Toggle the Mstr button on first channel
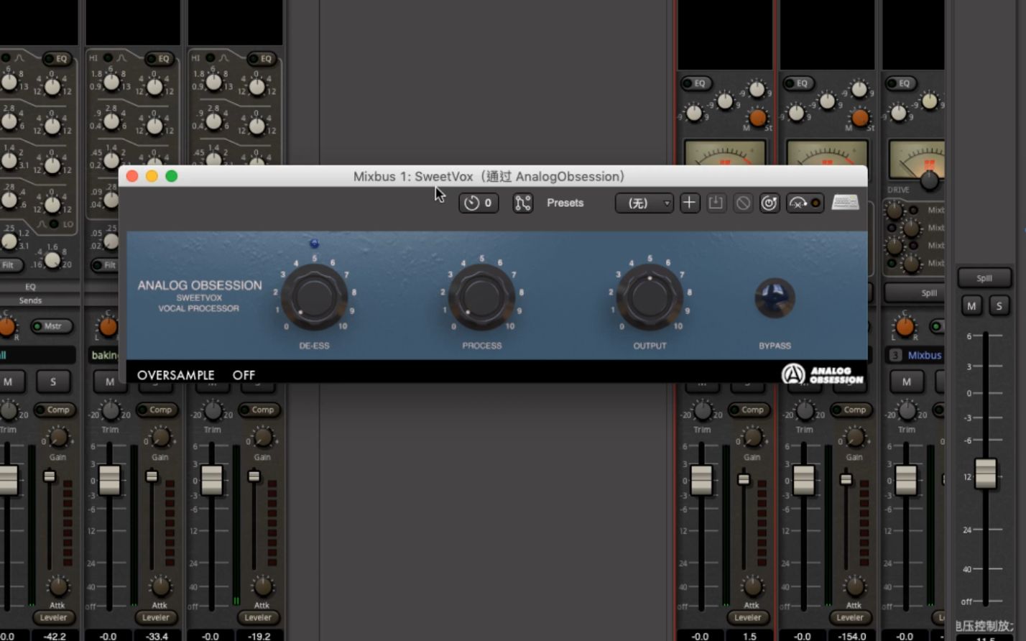The image size is (1026, 641). click(52, 326)
